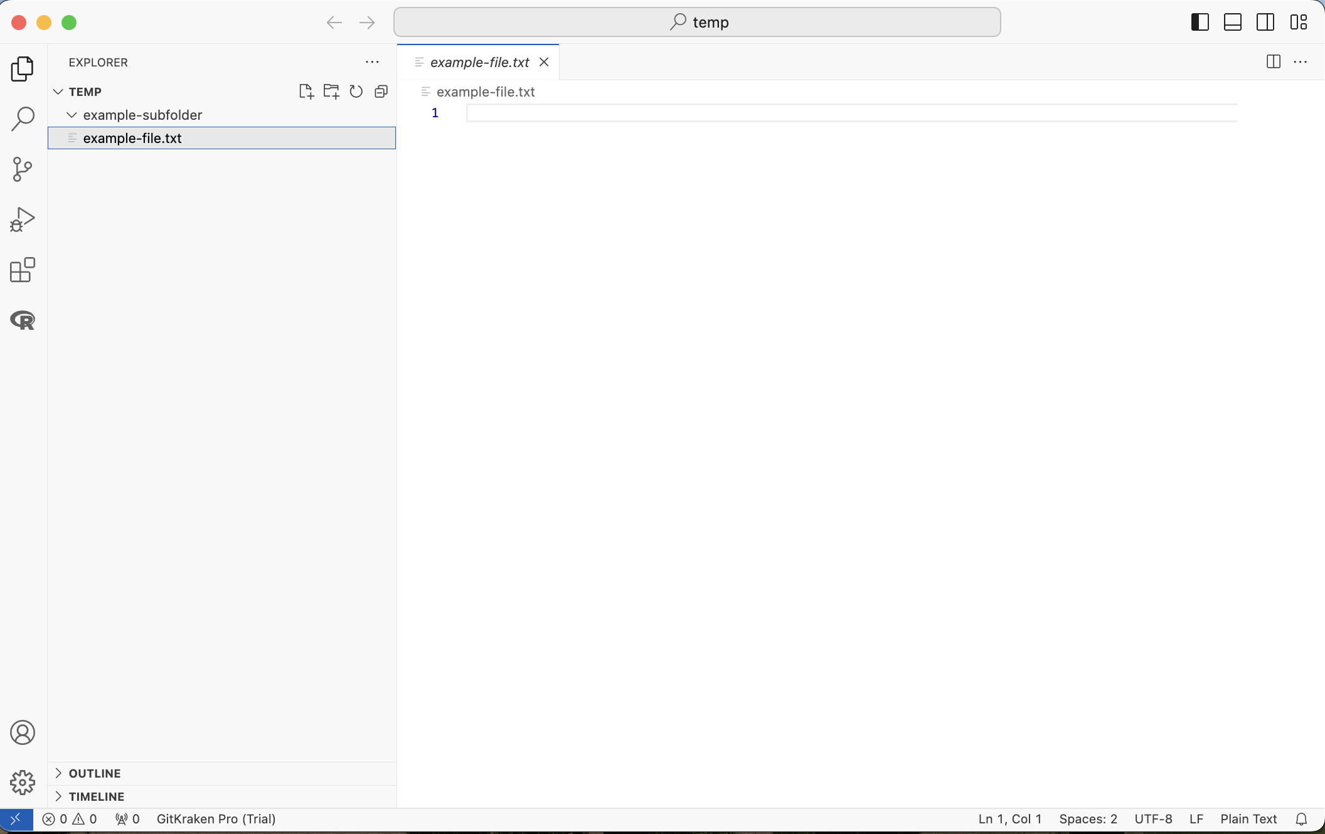Collapse all folders in Explorer
Viewport: 1325px width, 834px height.
coord(381,92)
